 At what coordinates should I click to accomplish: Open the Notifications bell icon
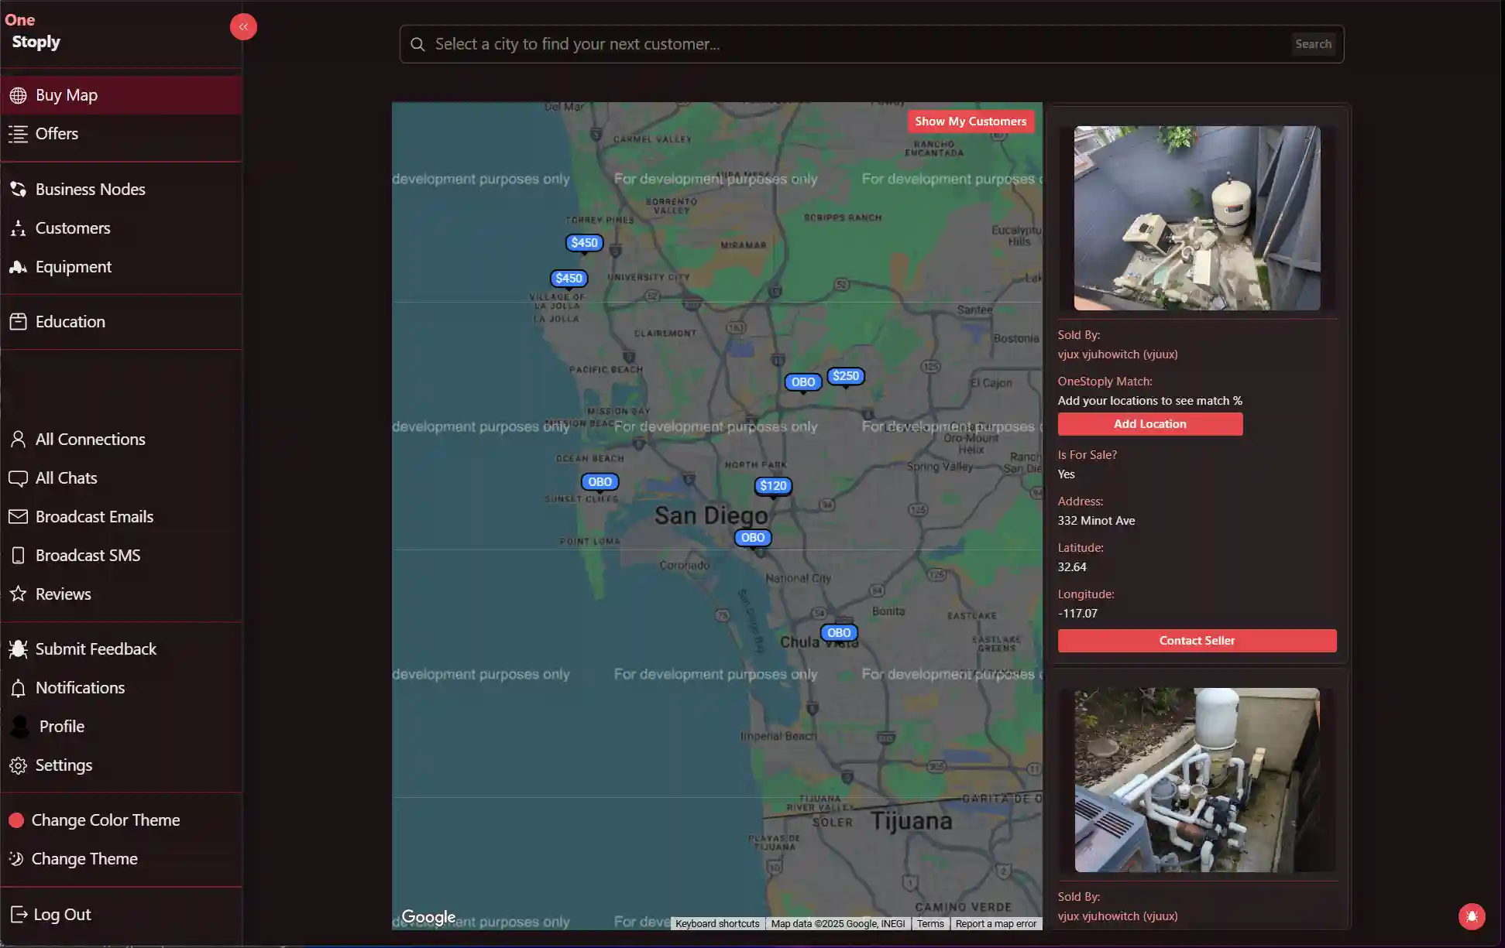click(x=18, y=687)
